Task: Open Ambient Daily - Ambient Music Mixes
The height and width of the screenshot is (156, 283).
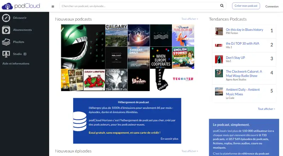Action: click(x=243, y=92)
